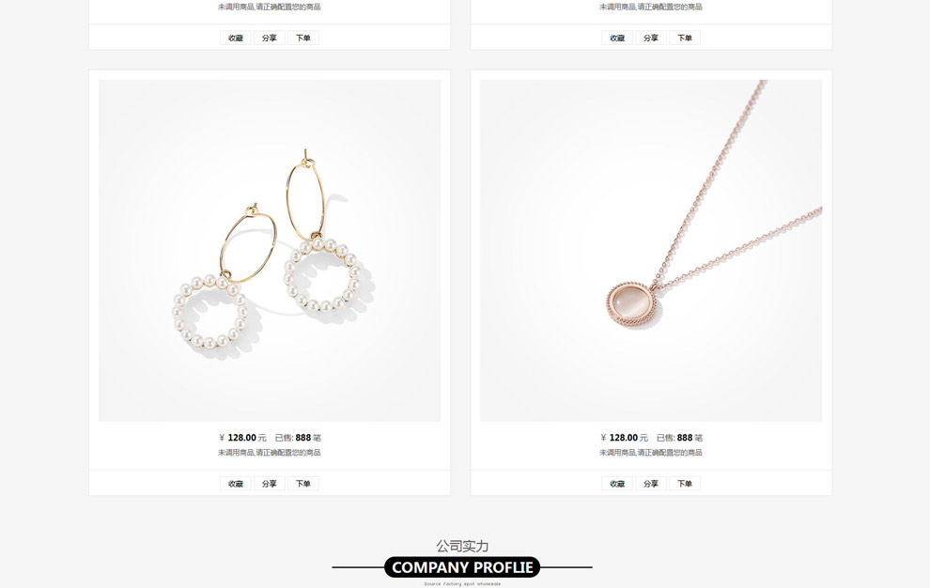Click 分享 in the top-right product card
The image size is (930, 588).
coord(651,38)
